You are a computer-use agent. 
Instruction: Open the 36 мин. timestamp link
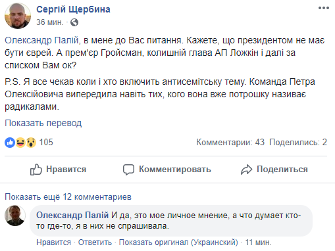pyautogui.click(x=50, y=22)
